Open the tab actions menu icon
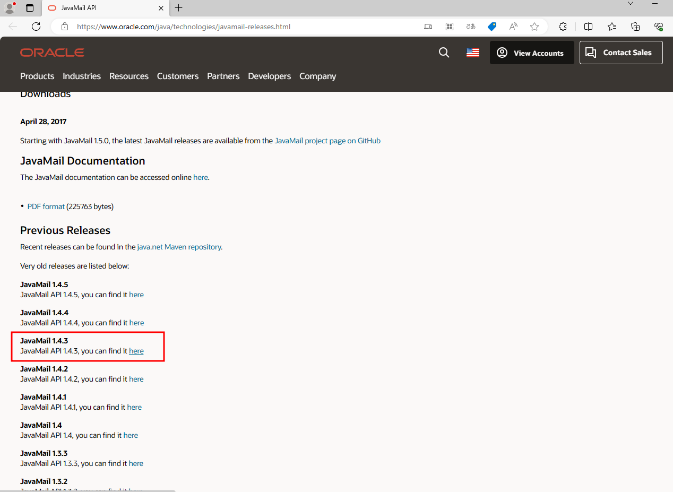 pyautogui.click(x=30, y=8)
